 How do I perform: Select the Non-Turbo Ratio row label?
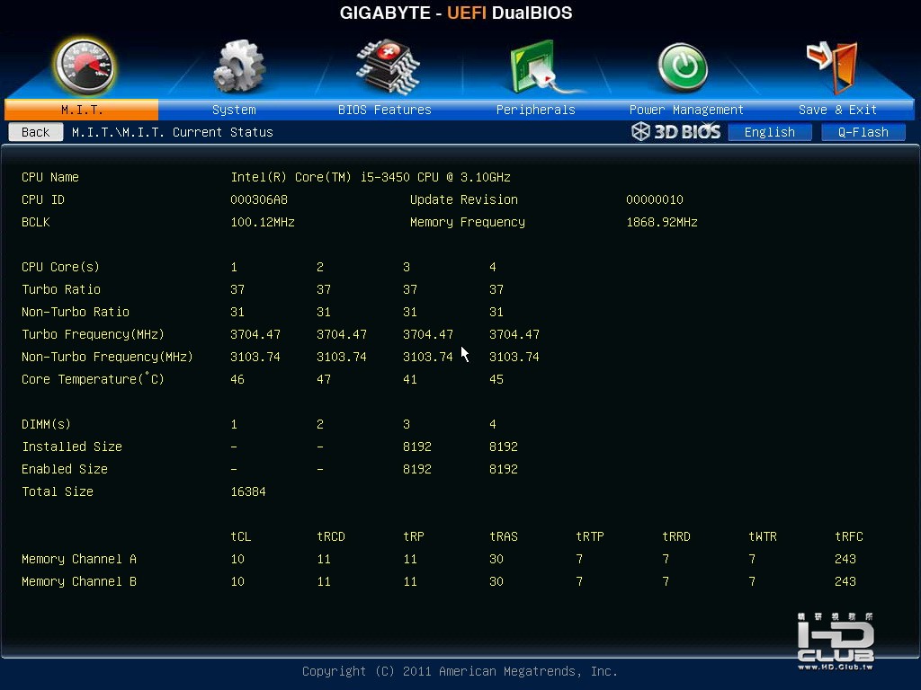pyautogui.click(x=76, y=312)
